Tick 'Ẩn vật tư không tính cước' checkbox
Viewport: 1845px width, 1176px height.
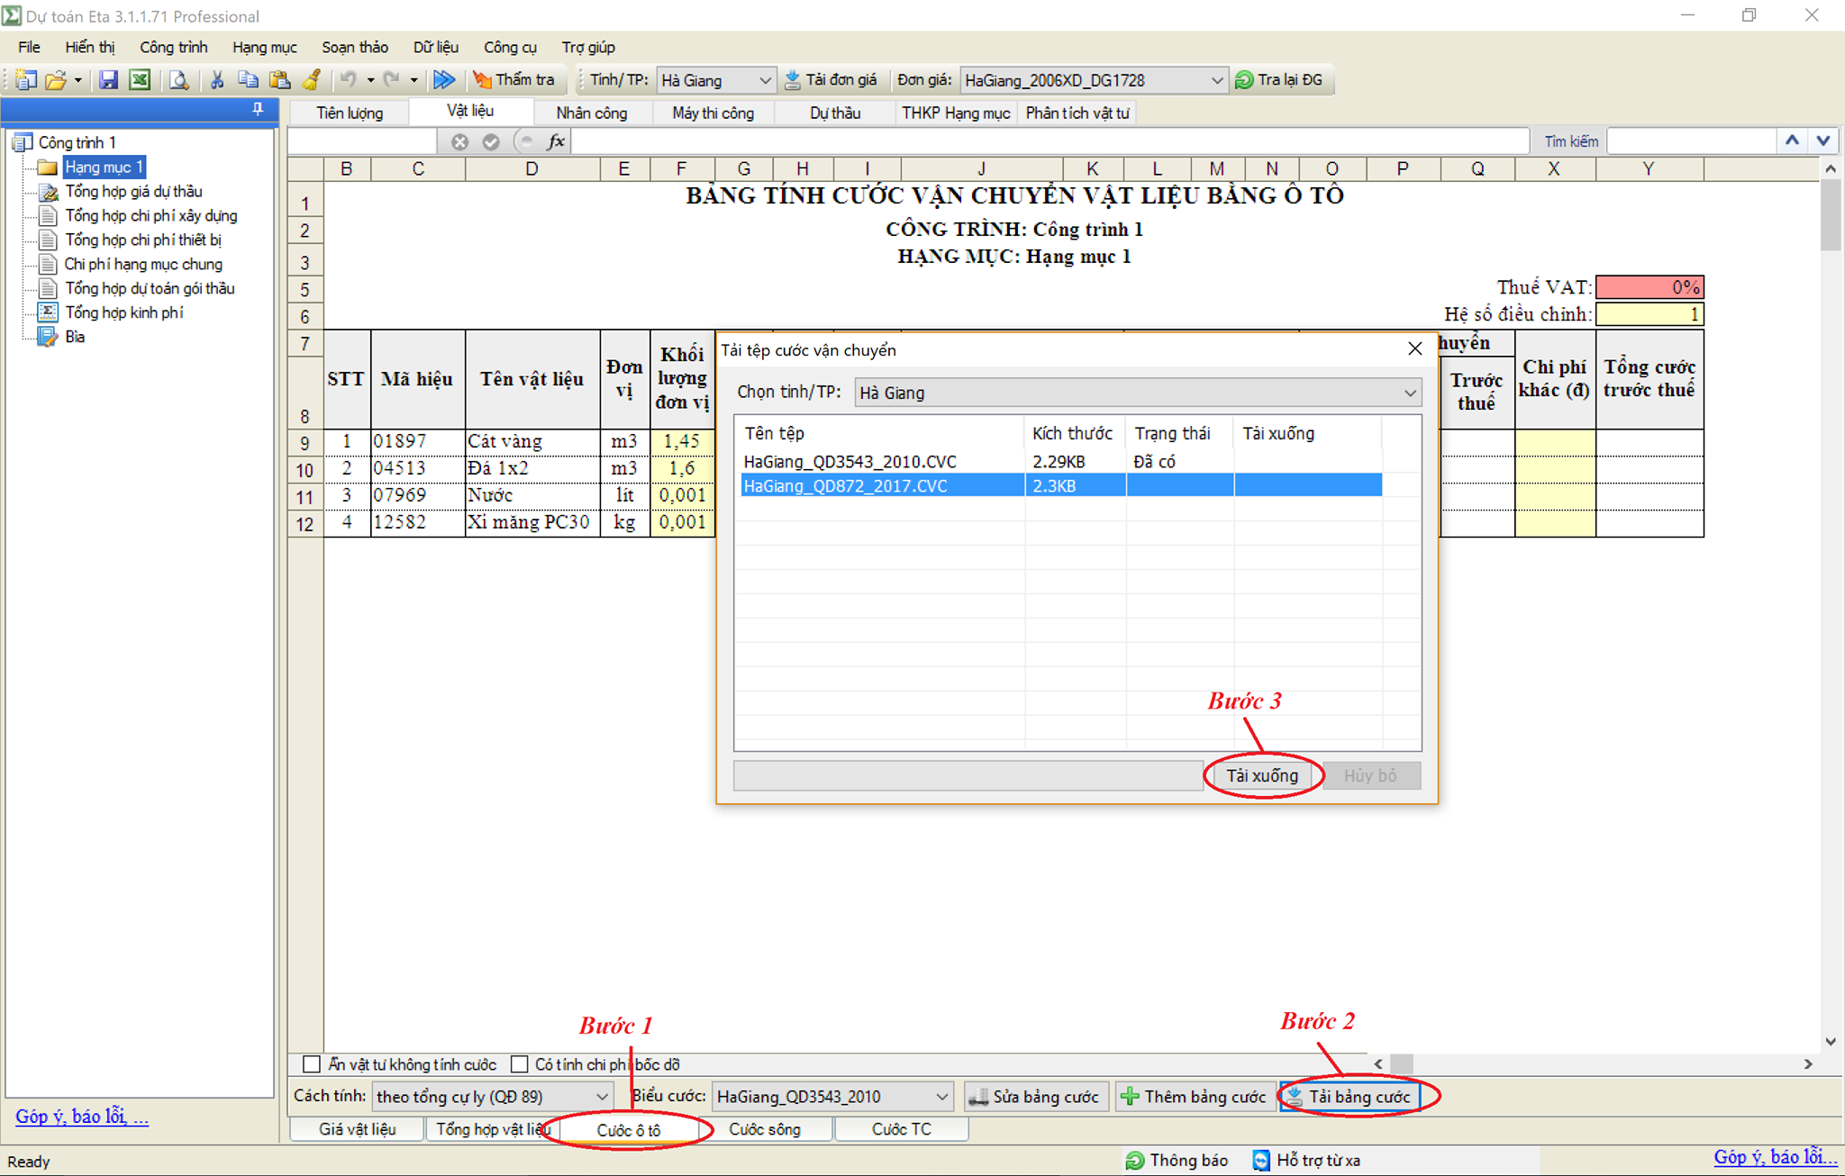point(312,1064)
